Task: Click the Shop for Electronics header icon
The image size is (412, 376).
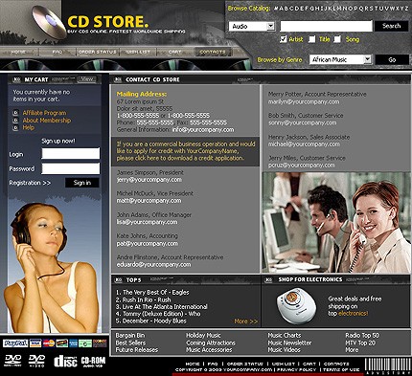Action: point(269,279)
